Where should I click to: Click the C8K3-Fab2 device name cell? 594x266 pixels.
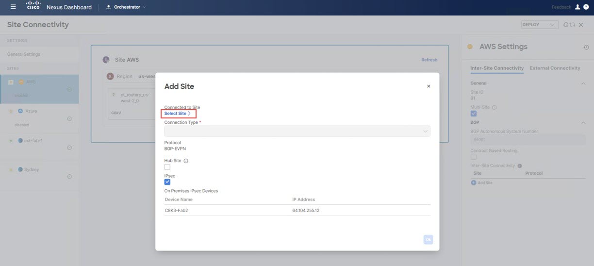pyautogui.click(x=176, y=210)
